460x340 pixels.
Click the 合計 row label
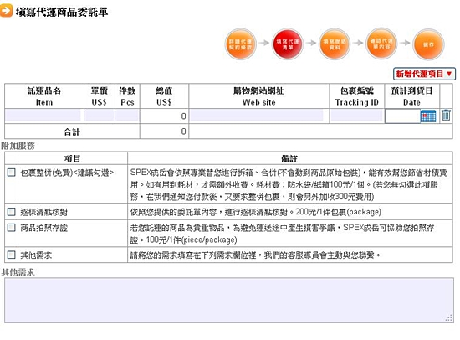click(x=72, y=131)
